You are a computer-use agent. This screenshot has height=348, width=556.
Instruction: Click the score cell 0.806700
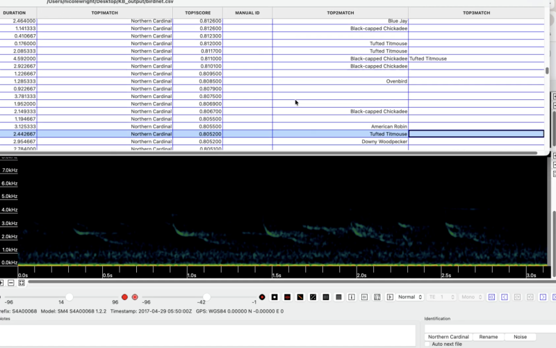[198, 111]
